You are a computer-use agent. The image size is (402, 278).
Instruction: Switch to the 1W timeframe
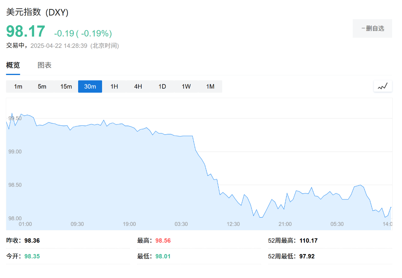click(186, 86)
